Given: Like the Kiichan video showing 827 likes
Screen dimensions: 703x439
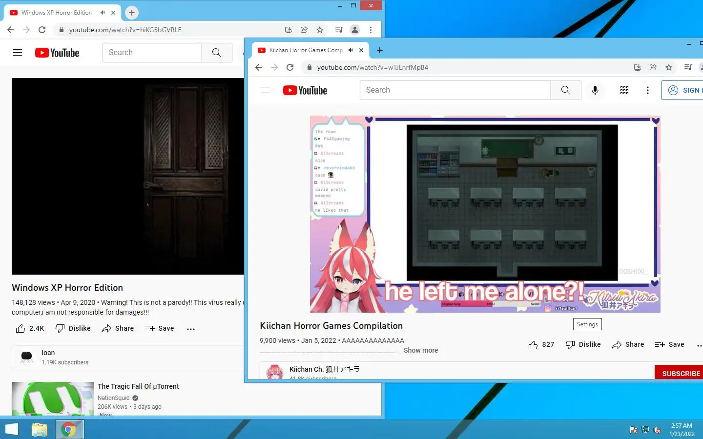Looking at the screenshot, I should click(x=541, y=345).
